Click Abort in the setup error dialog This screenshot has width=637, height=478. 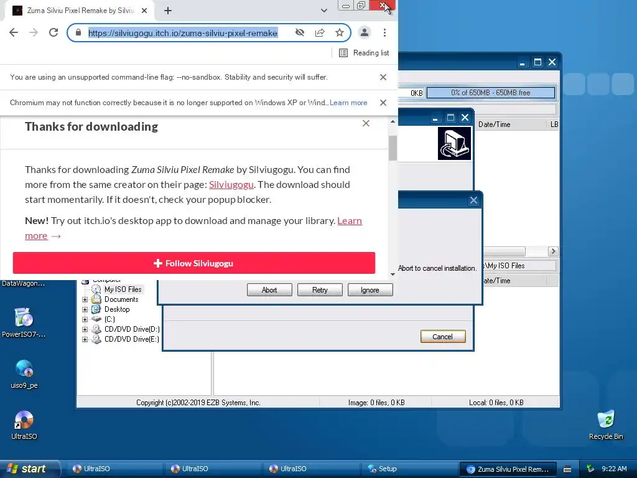[269, 290]
